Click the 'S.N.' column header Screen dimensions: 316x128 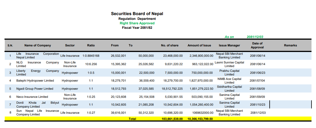(10, 46)
